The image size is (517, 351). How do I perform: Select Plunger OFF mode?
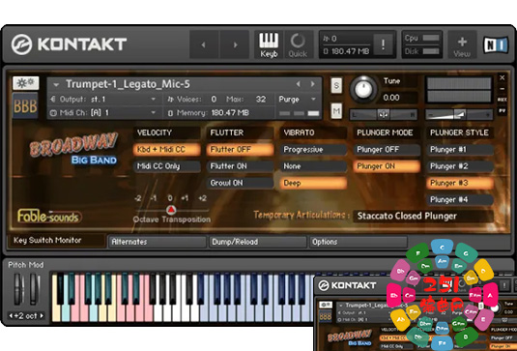(x=387, y=150)
